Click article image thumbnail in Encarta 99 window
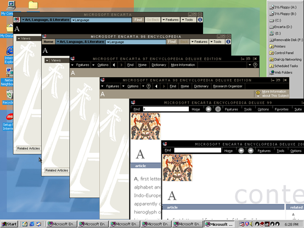 pos(146,126)
